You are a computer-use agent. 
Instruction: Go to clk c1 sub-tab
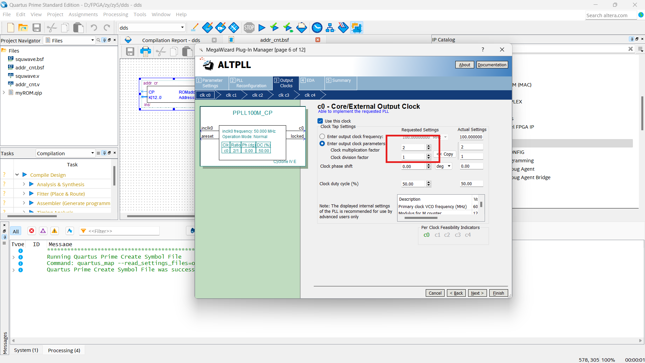pyautogui.click(x=231, y=95)
